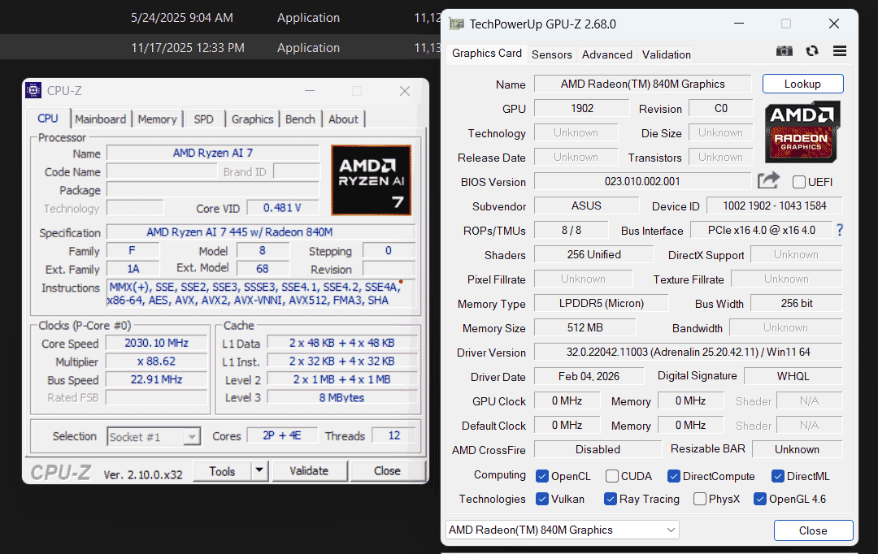This screenshot has width=878, height=554.
Task: Open the Socket #1 selection dropdown
Action: (x=154, y=436)
